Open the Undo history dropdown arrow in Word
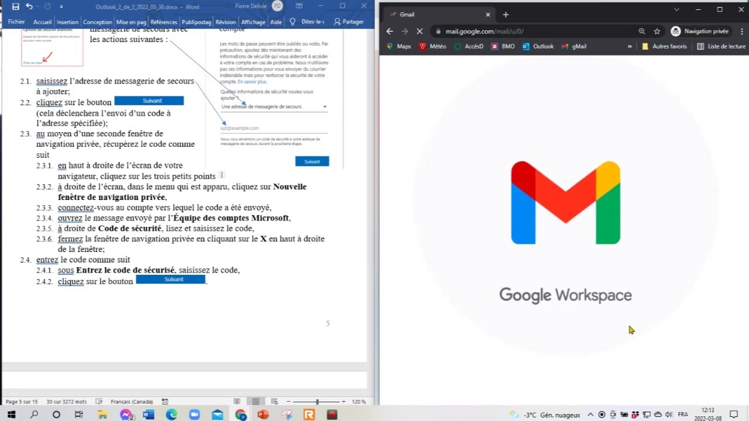This screenshot has width=749, height=421. 37,6
